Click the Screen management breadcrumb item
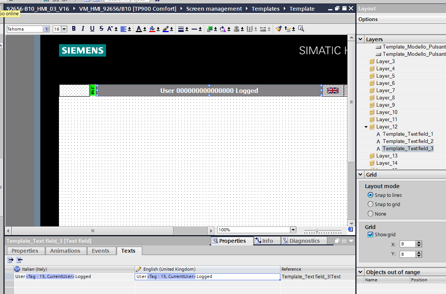Screen dimensions: 446x294 [x=214, y=9]
